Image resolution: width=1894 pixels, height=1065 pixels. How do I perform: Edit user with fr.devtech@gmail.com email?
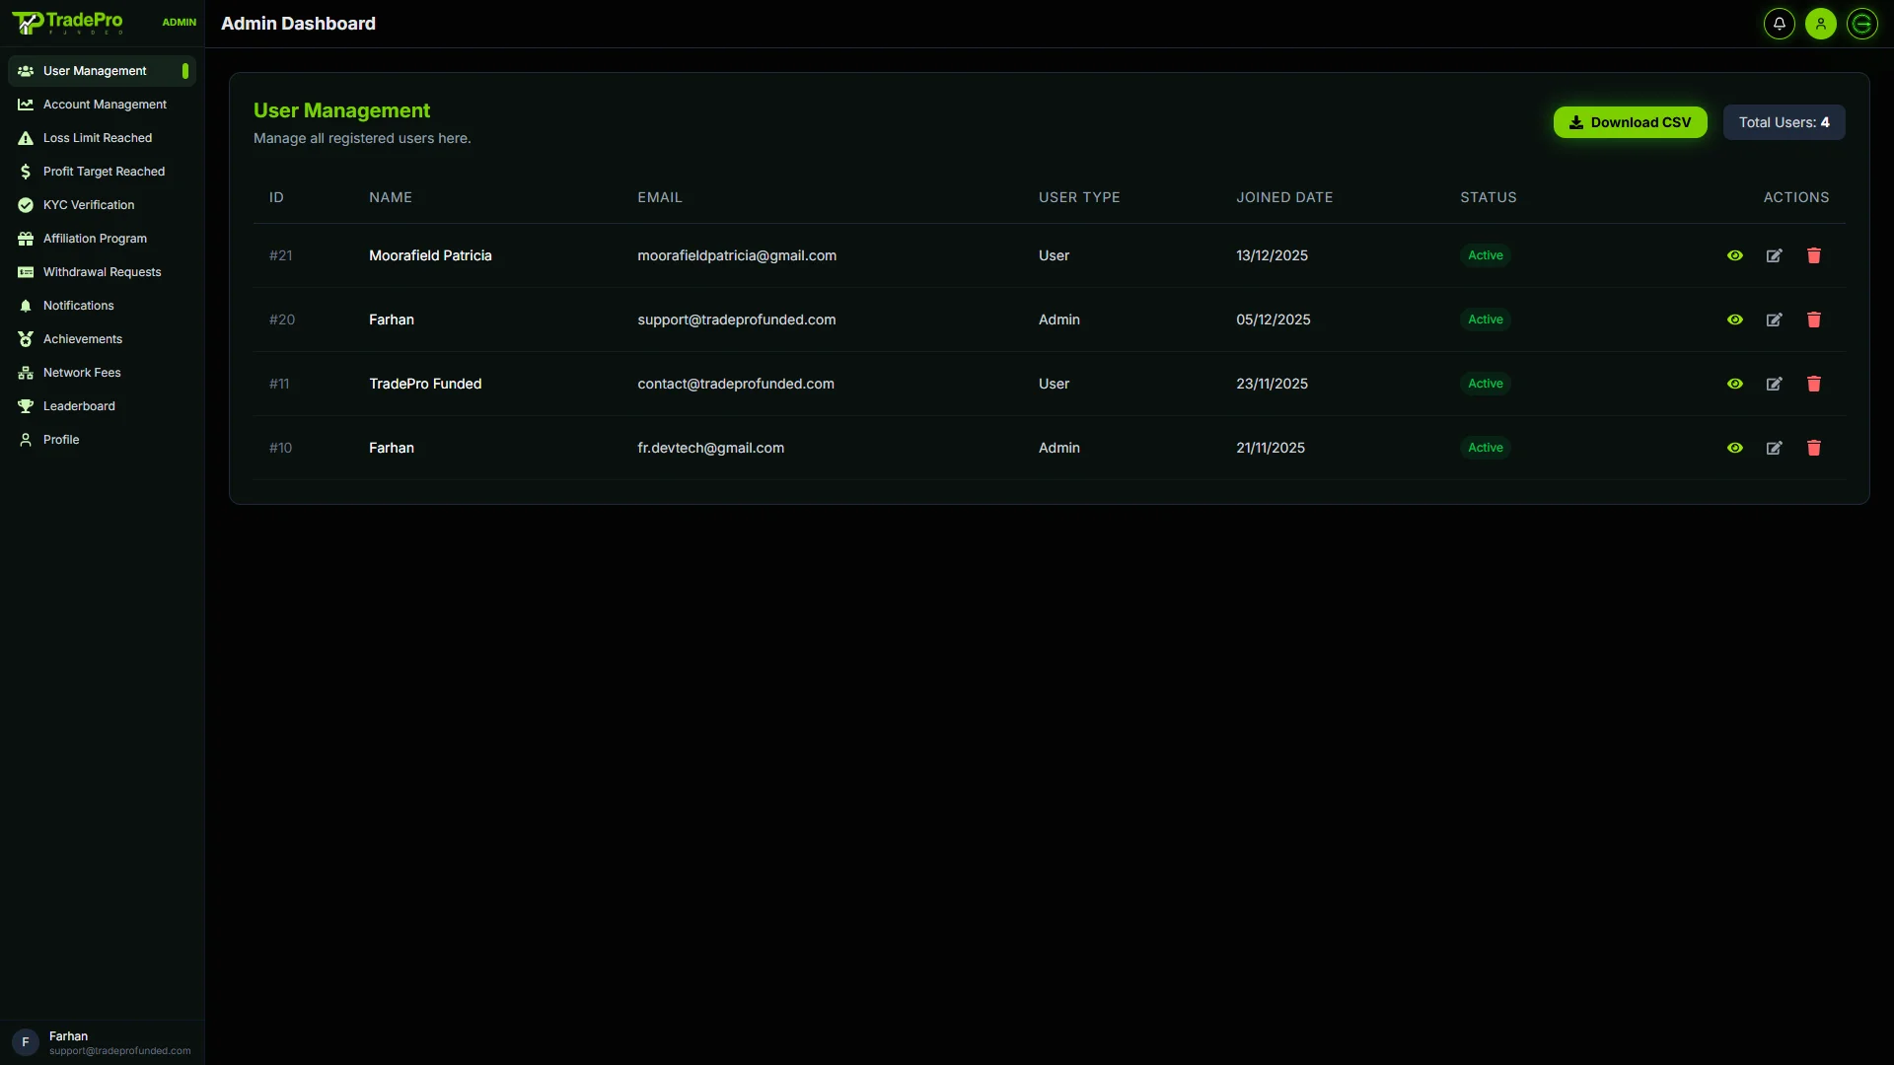point(1775,448)
